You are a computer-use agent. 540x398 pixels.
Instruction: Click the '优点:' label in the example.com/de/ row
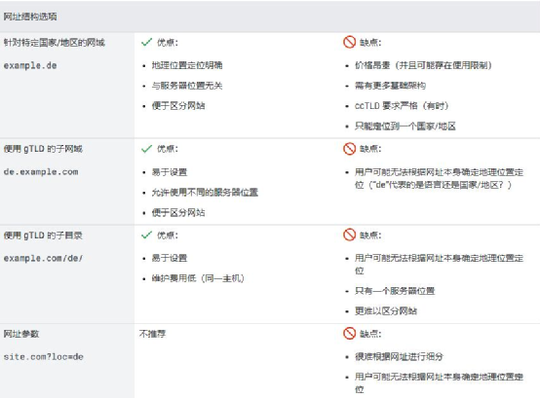[168, 235]
